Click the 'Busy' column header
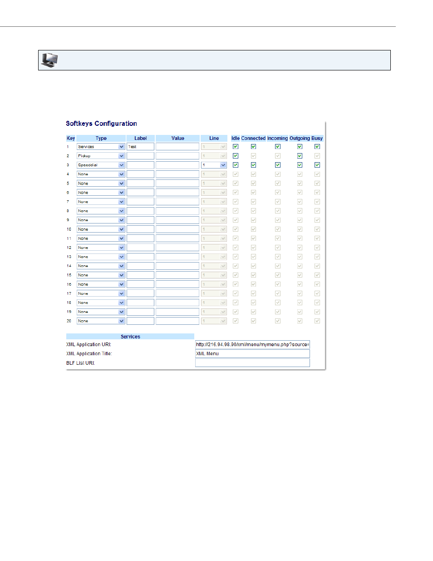The image size is (433, 561). [317, 138]
